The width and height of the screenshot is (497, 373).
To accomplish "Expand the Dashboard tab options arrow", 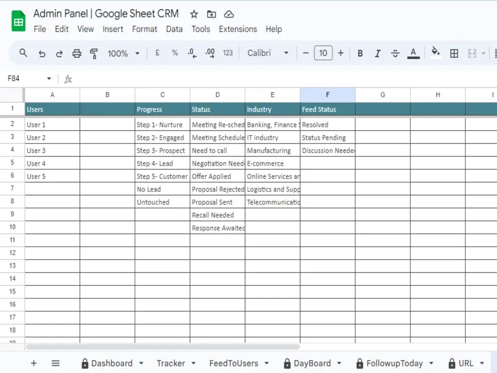I will 141,363.
